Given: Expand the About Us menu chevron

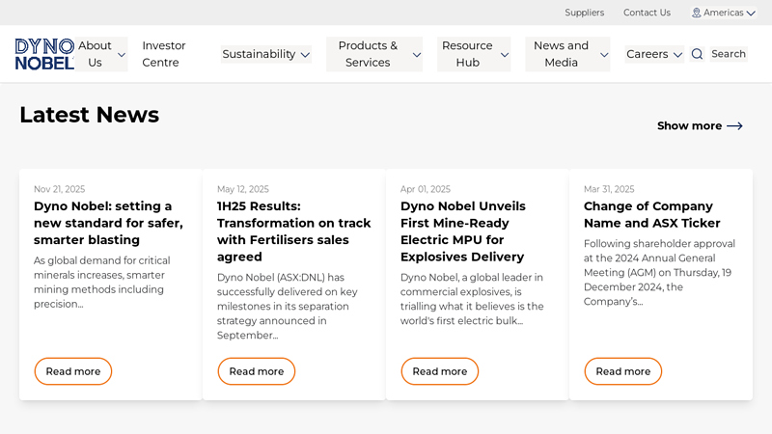Looking at the screenshot, I should [122, 55].
